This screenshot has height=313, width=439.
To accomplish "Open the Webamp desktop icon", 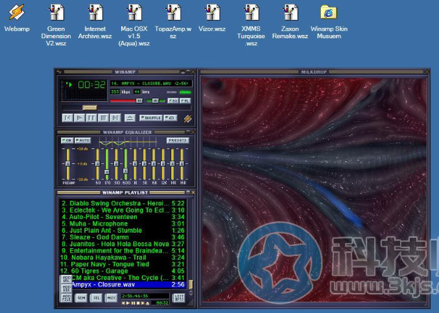I will point(17,17).
